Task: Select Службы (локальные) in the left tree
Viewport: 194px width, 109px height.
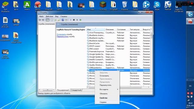Action: (x=46, y=24)
